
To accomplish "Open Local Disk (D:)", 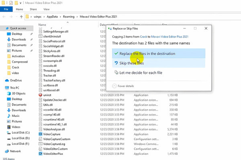I will coord(20,138).
